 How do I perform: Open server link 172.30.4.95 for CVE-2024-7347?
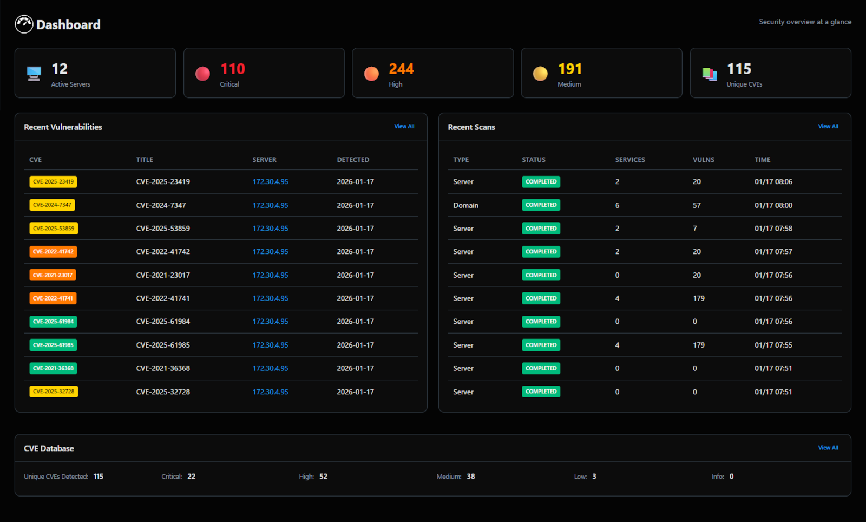pos(270,205)
